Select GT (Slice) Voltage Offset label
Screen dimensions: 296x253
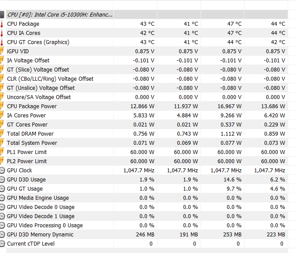point(38,70)
